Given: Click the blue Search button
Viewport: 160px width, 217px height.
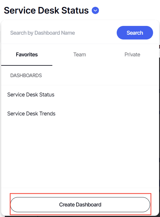Looking at the screenshot, I should click(x=135, y=33).
